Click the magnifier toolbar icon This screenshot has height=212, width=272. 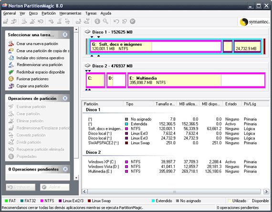point(105,21)
